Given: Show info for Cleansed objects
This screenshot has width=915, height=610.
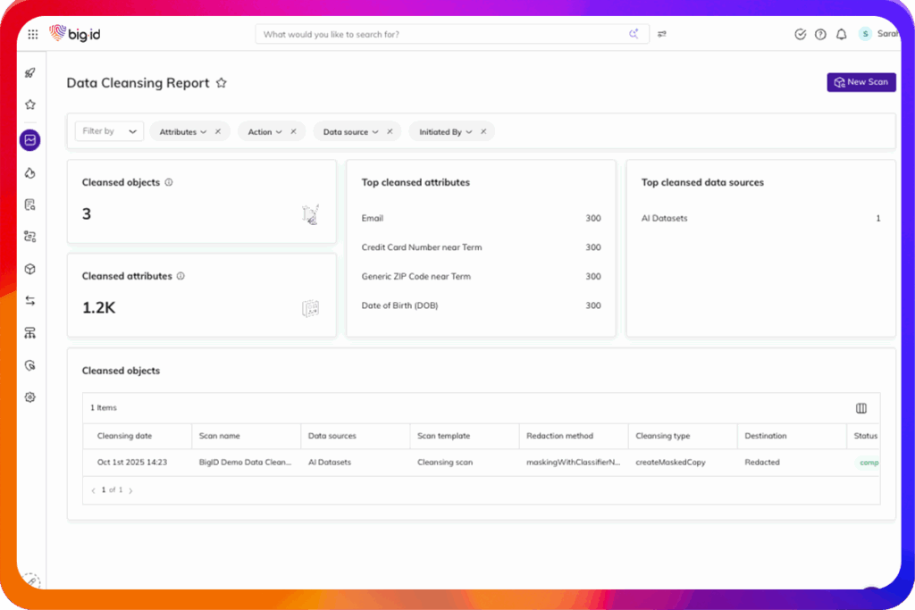Looking at the screenshot, I should click(169, 182).
